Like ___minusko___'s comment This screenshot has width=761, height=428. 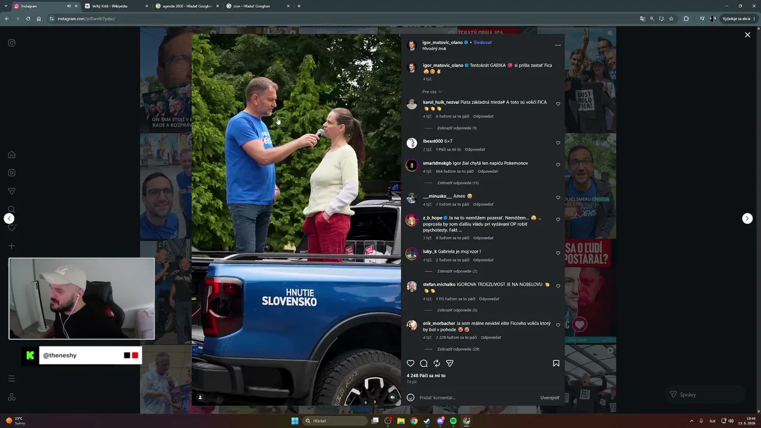pos(558,197)
